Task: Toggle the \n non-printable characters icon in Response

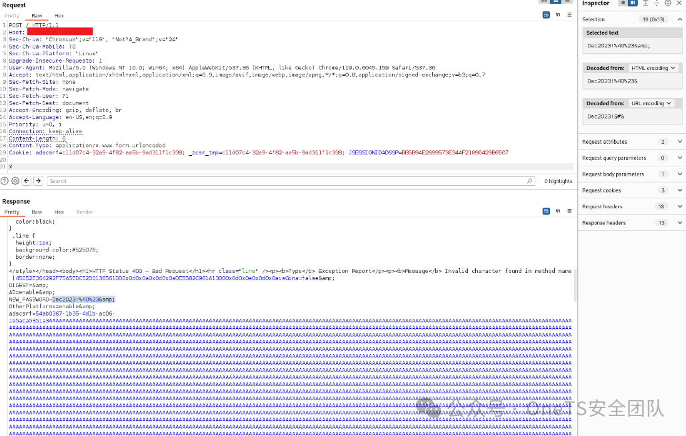Action: coord(558,211)
